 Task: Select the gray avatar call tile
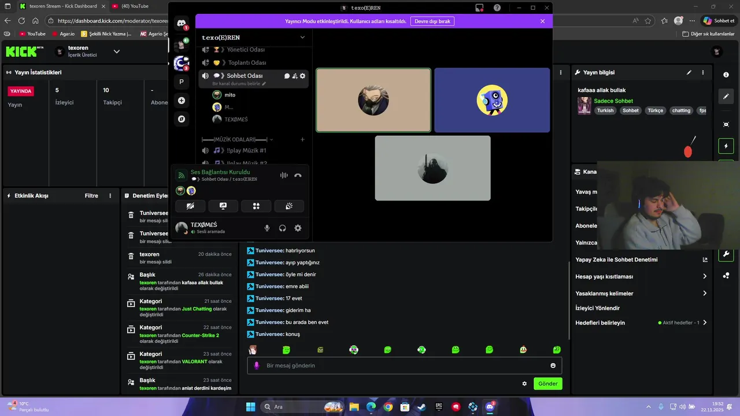(x=432, y=168)
